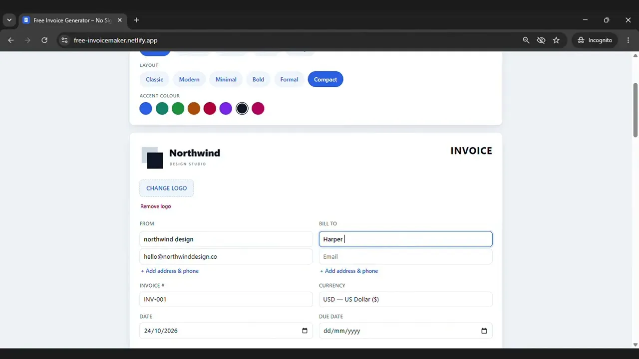The image size is (639, 359).
Task: Click the CHANGE LOGO button
Action: pyautogui.click(x=166, y=188)
